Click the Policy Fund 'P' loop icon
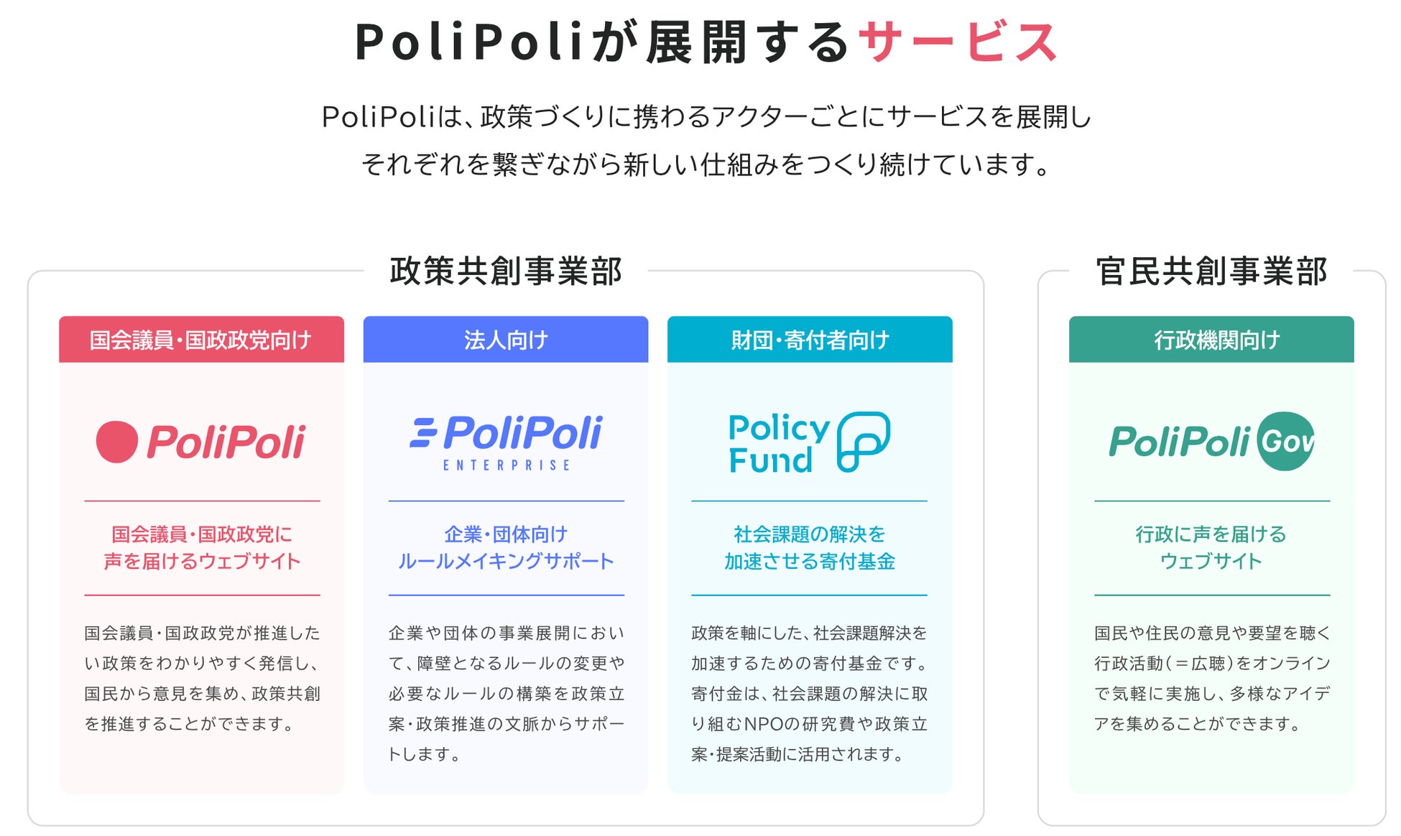1401x836 pixels. (x=863, y=442)
